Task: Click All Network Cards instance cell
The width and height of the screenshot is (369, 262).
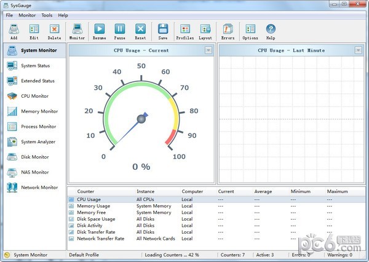Action: pos(156,239)
